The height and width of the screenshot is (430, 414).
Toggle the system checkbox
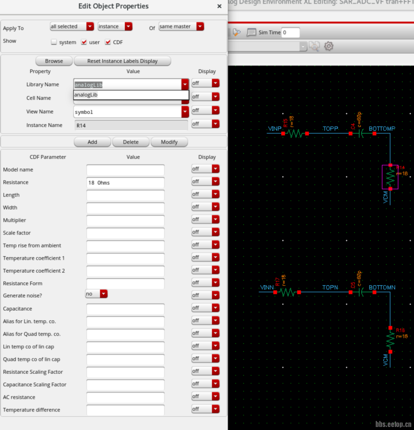54,42
